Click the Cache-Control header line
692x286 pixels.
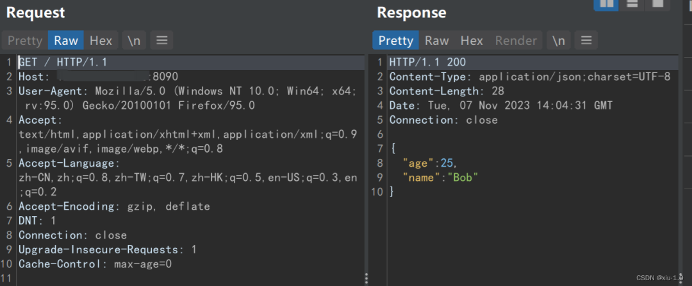(x=95, y=264)
